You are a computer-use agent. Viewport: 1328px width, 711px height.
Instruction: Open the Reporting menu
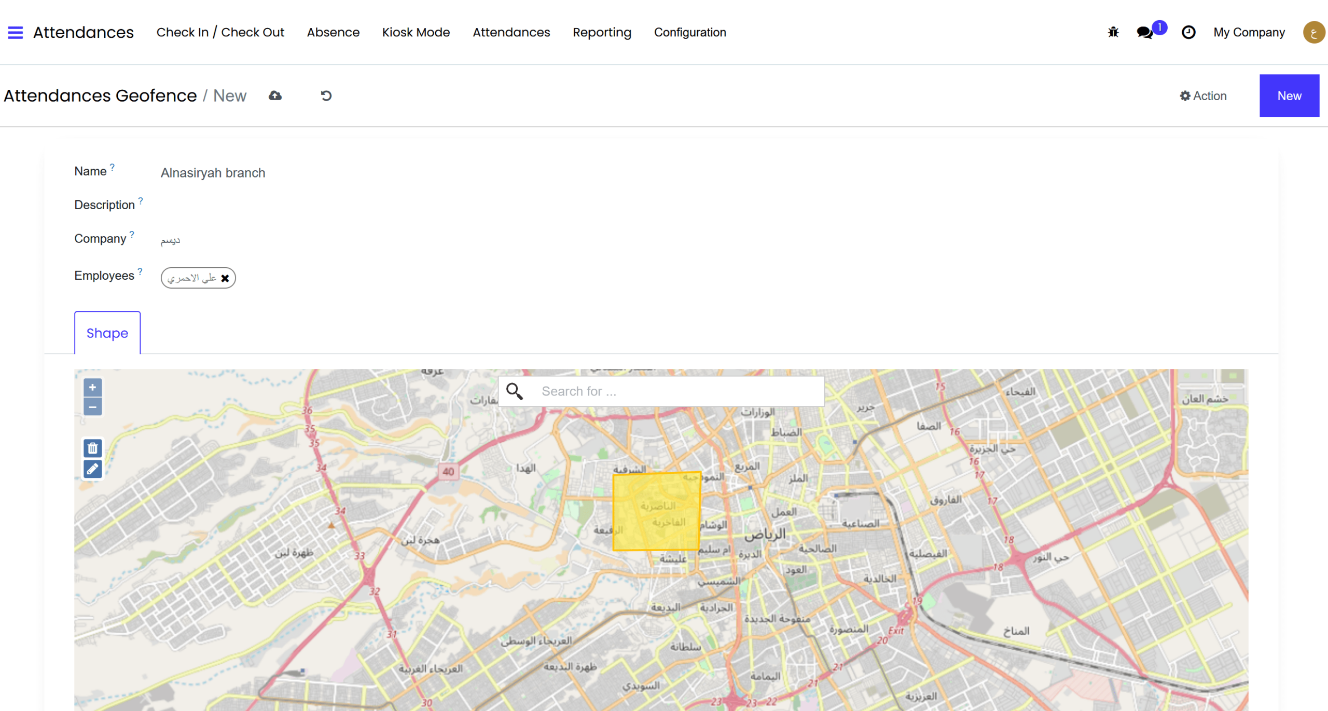click(x=602, y=32)
